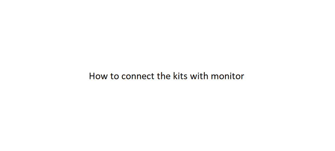Click the letter h ending "with"
335x151 pixels.
click(x=206, y=76)
